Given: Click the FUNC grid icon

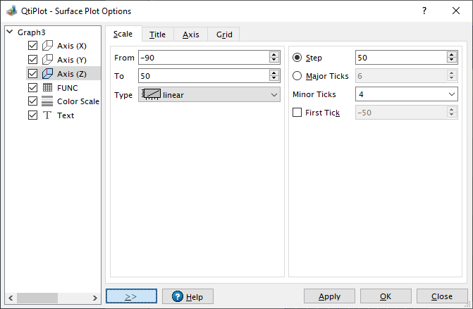Looking at the screenshot, I should click(48, 88).
